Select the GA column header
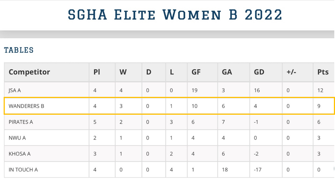The image size is (335, 181). pyautogui.click(x=227, y=72)
